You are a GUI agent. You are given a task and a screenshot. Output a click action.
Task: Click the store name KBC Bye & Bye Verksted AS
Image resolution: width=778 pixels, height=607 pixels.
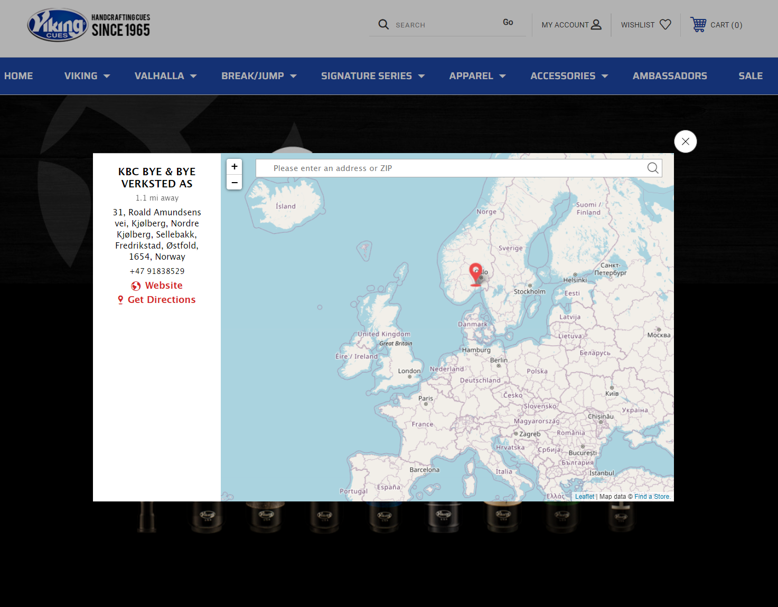[157, 178]
